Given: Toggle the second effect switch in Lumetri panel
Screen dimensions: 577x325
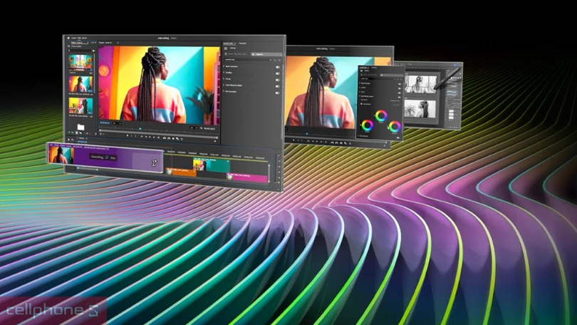Looking at the screenshot, I should click(x=277, y=73).
